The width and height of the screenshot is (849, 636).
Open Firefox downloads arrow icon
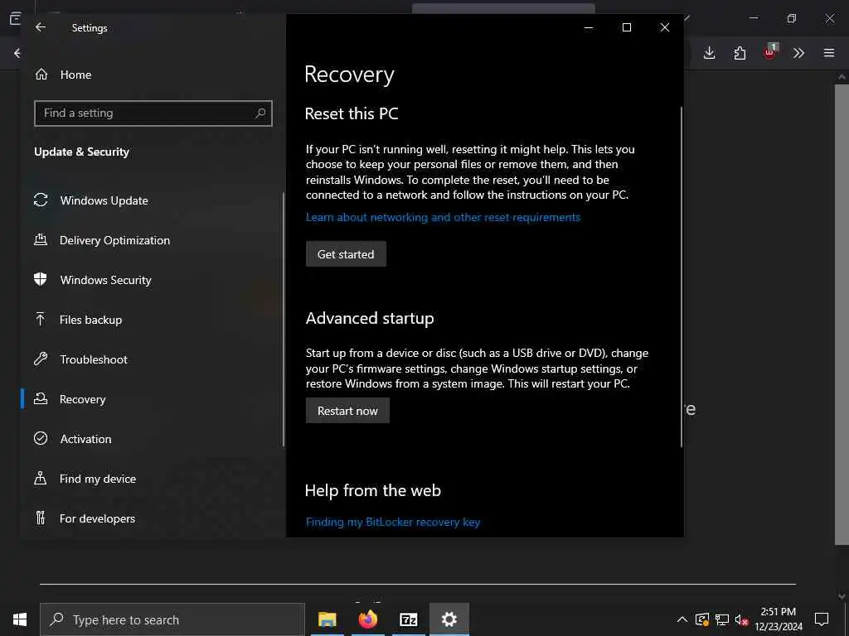point(710,53)
